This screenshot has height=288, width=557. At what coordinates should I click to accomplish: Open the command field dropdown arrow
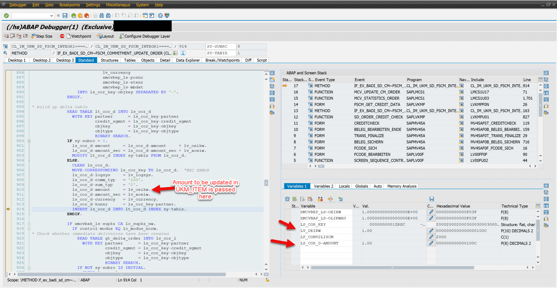pos(51,15)
